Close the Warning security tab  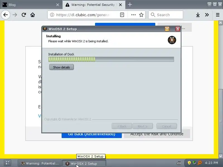tap(120, 5)
